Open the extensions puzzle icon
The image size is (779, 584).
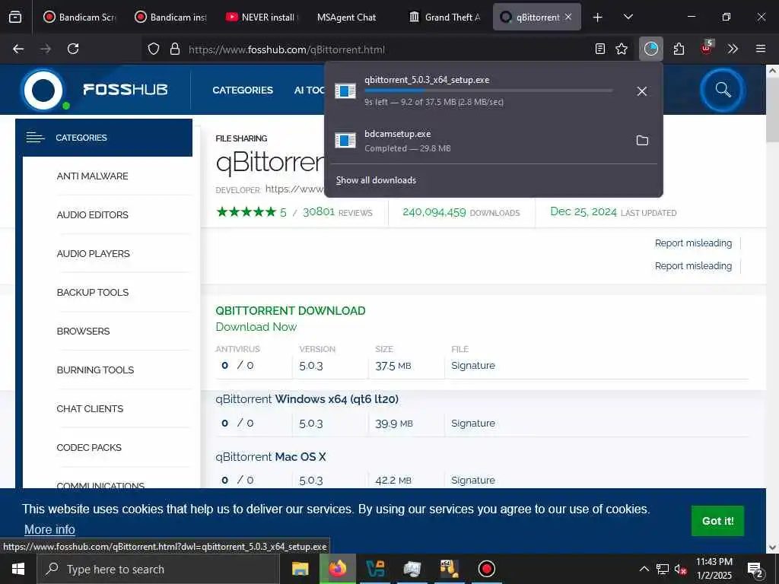[679, 49]
